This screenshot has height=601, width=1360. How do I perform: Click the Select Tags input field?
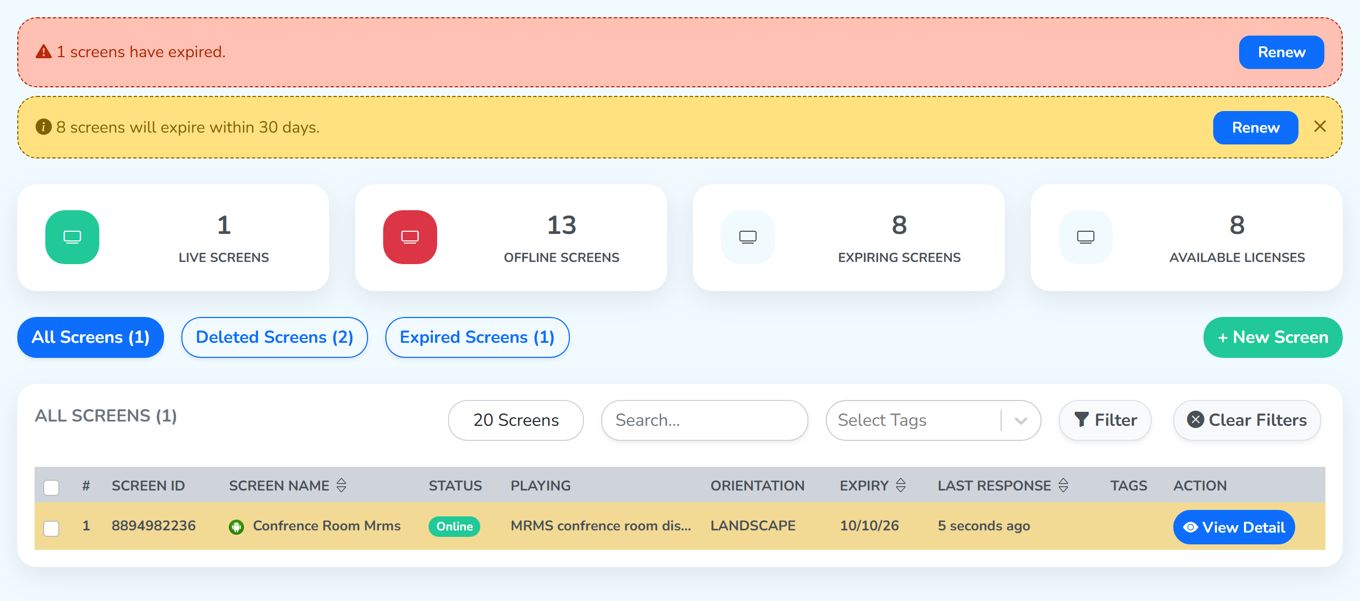pyautogui.click(x=934, y=420)
